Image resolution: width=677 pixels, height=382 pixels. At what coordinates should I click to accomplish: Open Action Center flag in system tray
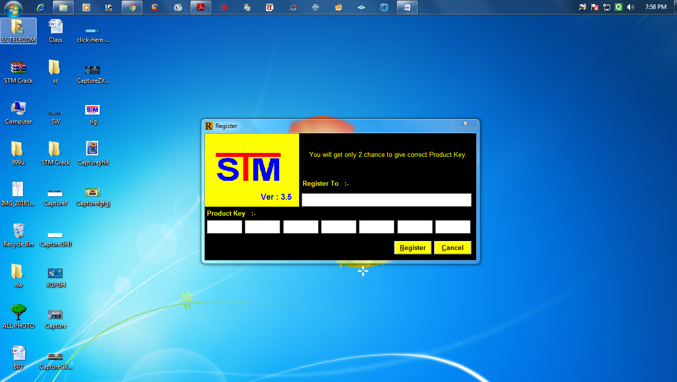coord(595,7)
